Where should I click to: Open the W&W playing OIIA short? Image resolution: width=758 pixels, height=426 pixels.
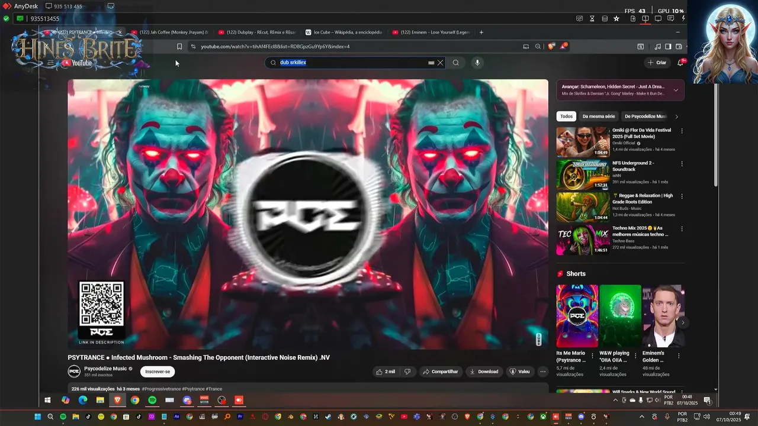click(x=620, y=316)
